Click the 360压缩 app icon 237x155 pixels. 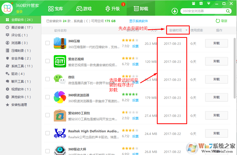pos(60,43)
